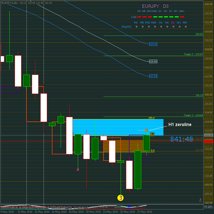Click the 27 May 2010 date label
Image resolution: width=214 pixels, height=214 pixels.
pyautogui.click(x=145, y=212)
